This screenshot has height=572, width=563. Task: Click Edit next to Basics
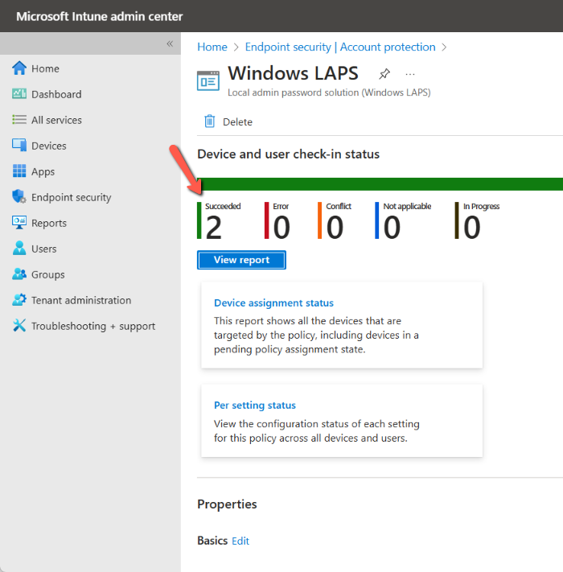tap(240, 541)
